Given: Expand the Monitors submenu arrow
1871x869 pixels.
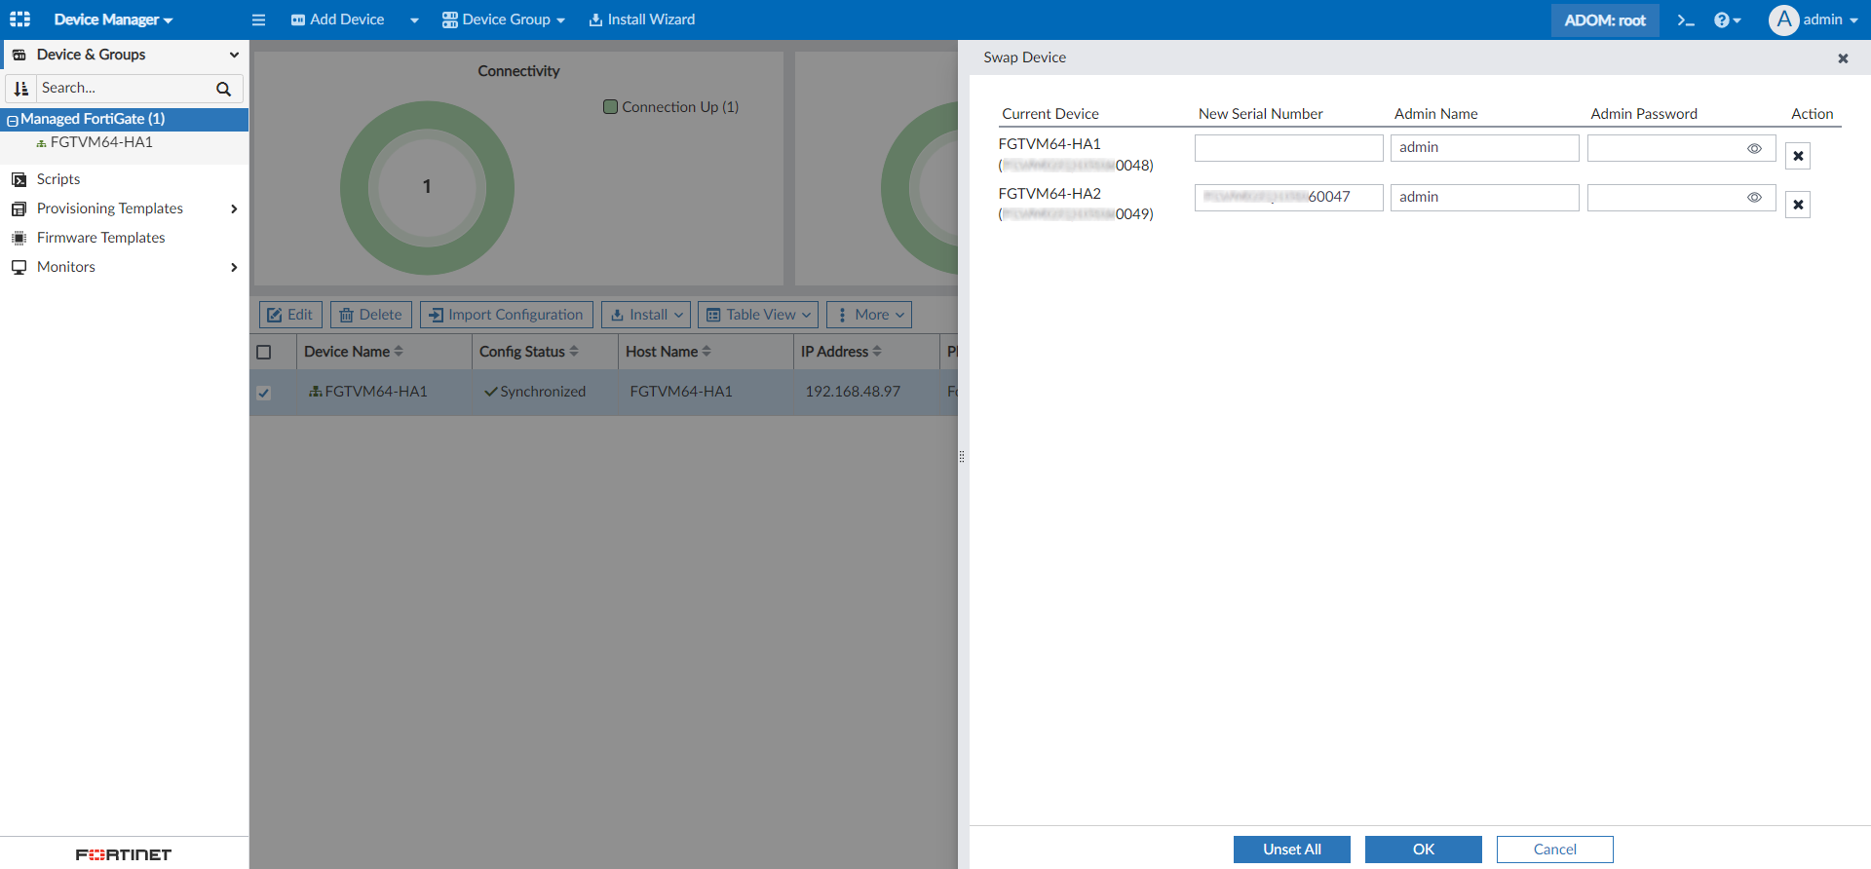Looking at the screenshot, I should [234, 267].
